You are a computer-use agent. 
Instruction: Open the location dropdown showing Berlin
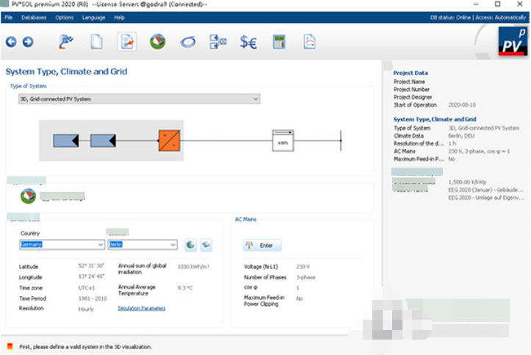coord(173,245)
